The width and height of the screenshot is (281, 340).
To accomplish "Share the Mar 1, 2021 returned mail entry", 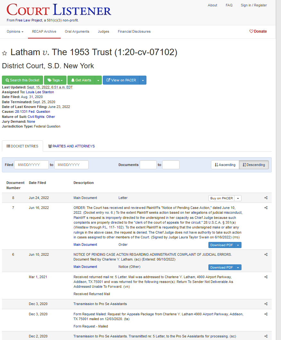I will tap(266, 277).
